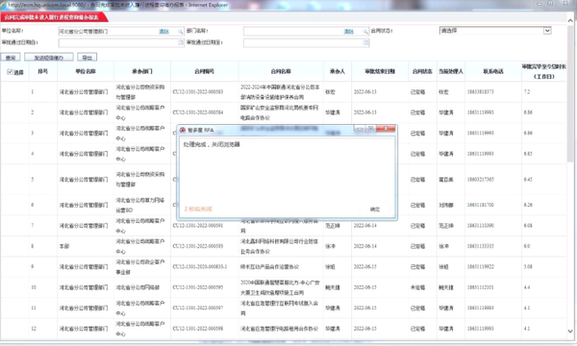Image resolution: width=577 pixels, height=346 pixels.
Task: Click the 当前处理人 column header
Action: pyautogui.click(x=451, y=71)
